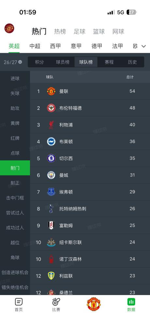Tap the Chelsea club crest
This screenshot has height=326, width=150.
tap(51, 158)
